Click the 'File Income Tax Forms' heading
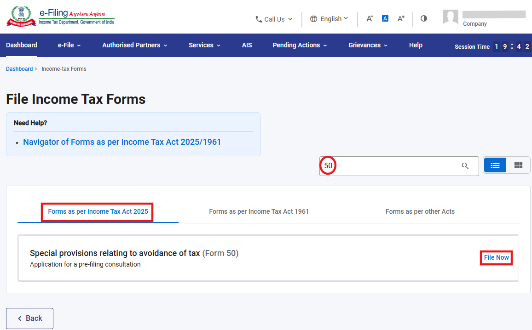This screenshot has height=330, width=532. [75, 99]
